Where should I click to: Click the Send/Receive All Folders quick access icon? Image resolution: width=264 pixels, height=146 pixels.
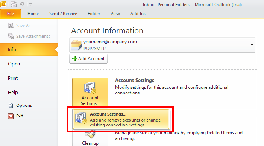pos(14,4)
